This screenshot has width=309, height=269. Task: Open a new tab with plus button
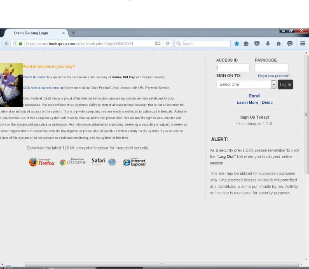click(x=73, y=33)
